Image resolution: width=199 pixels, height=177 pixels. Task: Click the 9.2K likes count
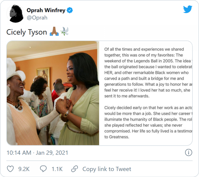click(24, 169)
